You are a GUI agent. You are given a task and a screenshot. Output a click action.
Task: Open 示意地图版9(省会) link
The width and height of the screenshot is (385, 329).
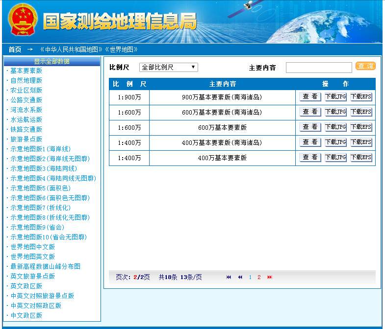37,228
